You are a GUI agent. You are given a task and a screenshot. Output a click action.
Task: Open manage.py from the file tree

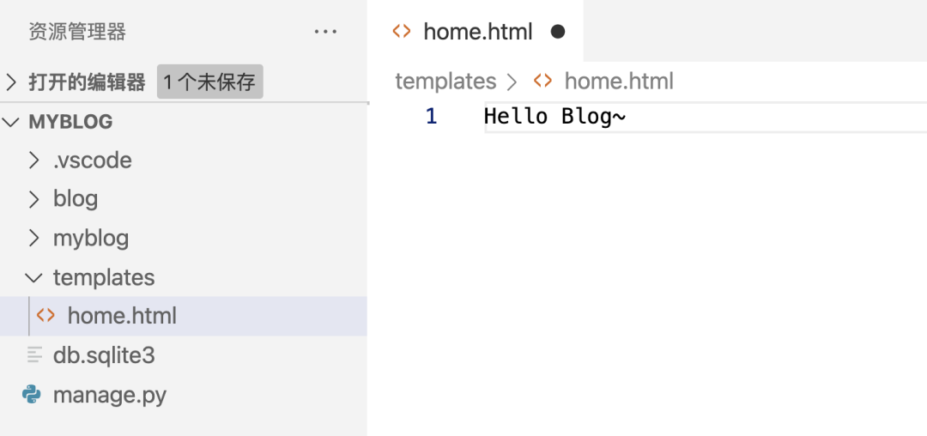pyautogui.click(x=110, y=395)
